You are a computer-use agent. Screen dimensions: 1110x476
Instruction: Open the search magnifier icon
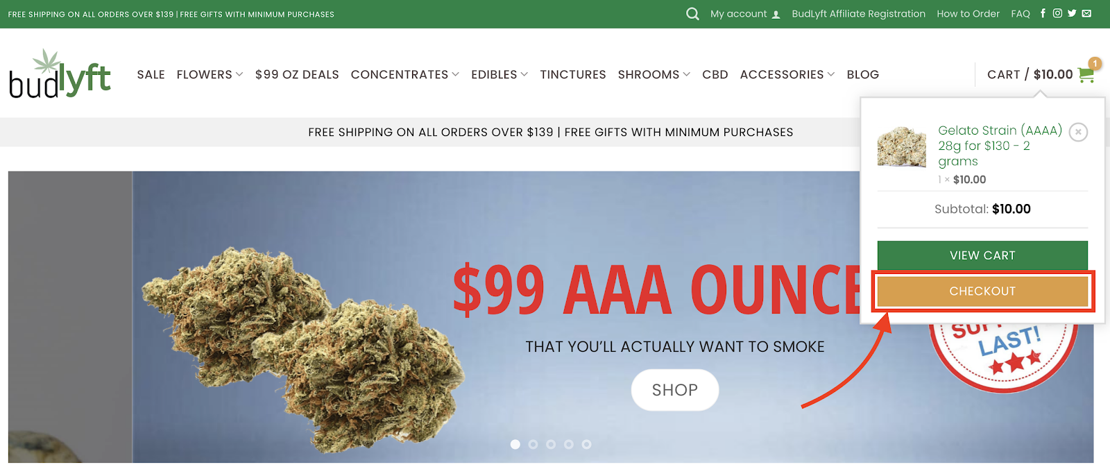(692, 14)
